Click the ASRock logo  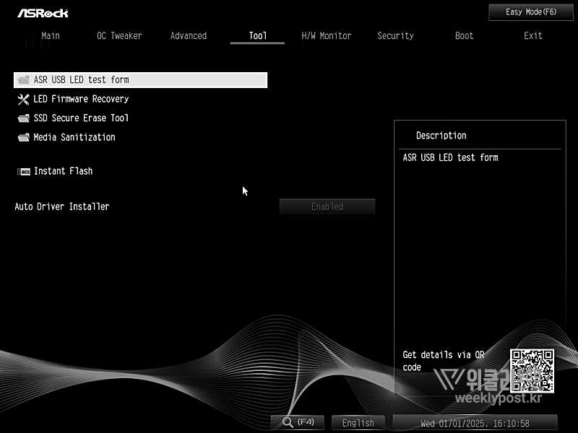pos(43,13)
